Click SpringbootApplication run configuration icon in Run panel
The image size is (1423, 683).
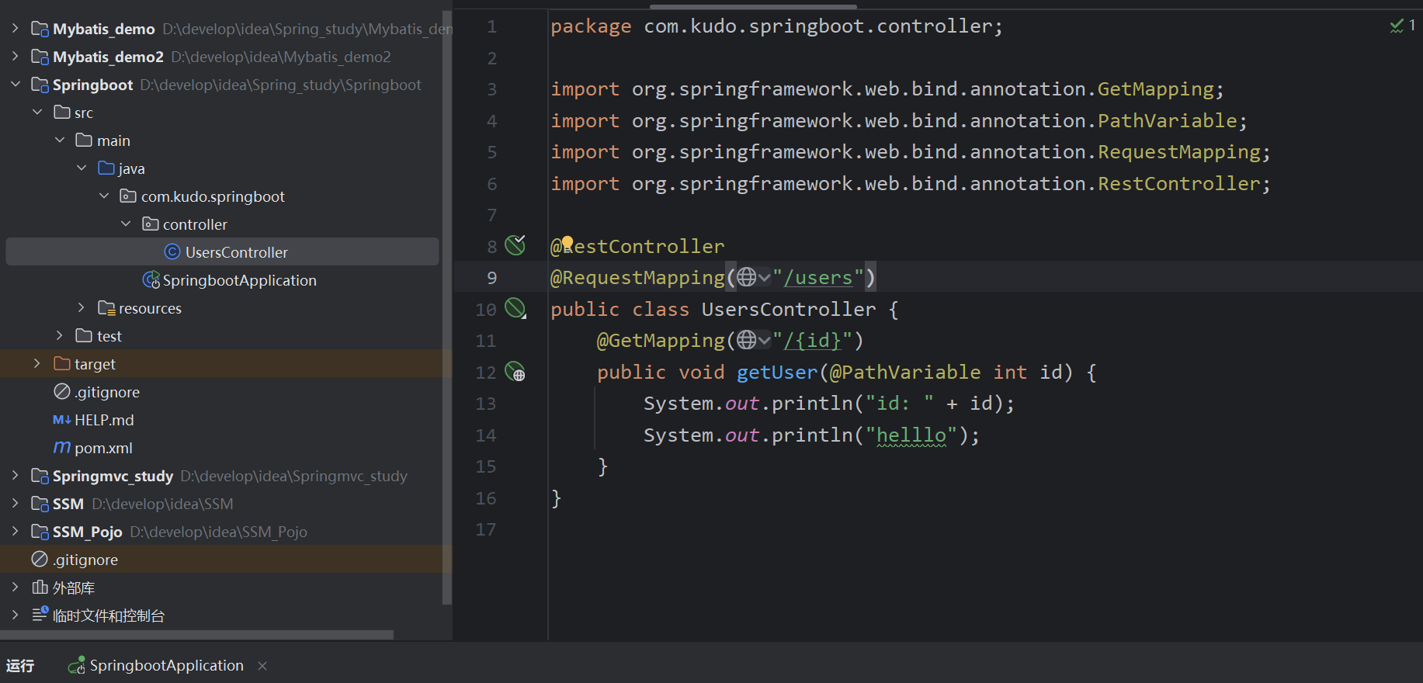click(76, 666)
